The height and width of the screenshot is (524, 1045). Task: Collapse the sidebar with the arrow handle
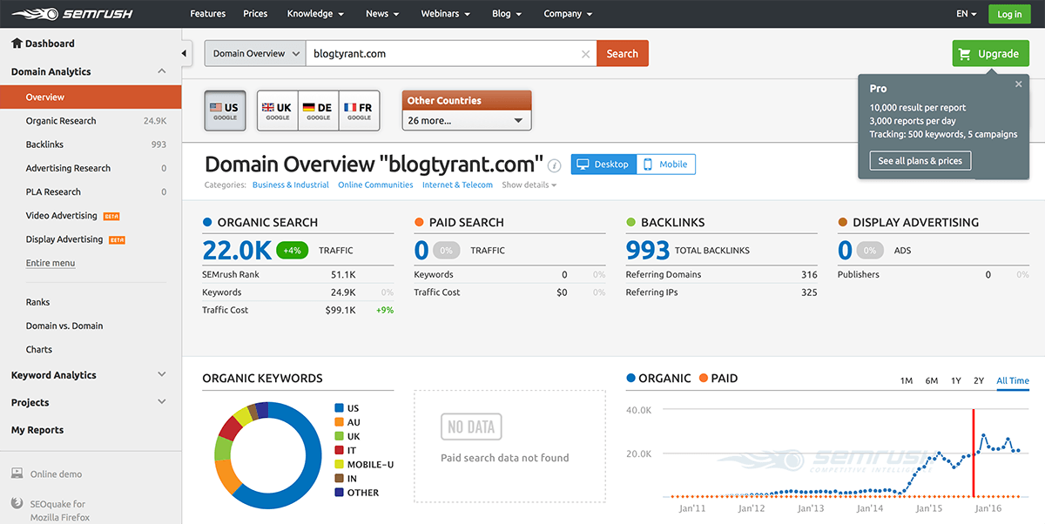[185, 54]
